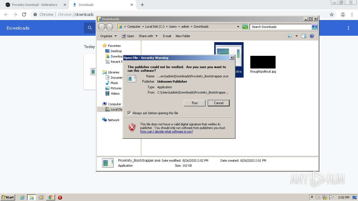Launch Internet Explorer from the taskbar
Screen dimensions: 358x201
[x=22, y=197]
